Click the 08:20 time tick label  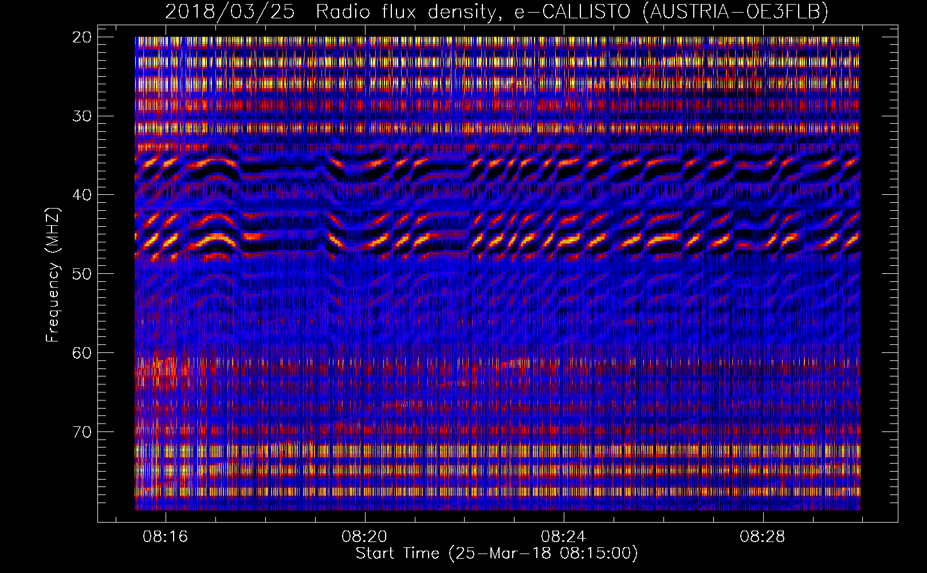click(364, 537)
